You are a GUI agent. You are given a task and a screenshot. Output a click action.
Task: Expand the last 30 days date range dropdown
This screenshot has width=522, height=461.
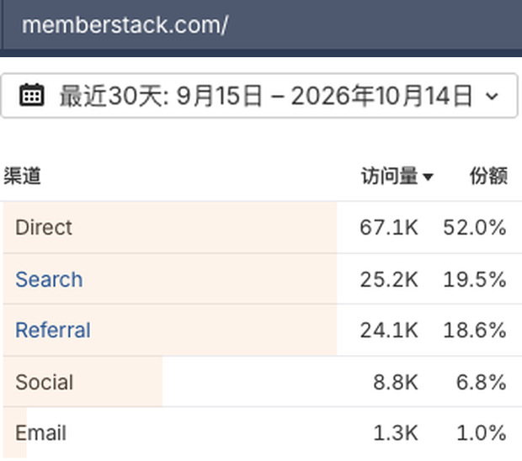[x=259, y=95]
